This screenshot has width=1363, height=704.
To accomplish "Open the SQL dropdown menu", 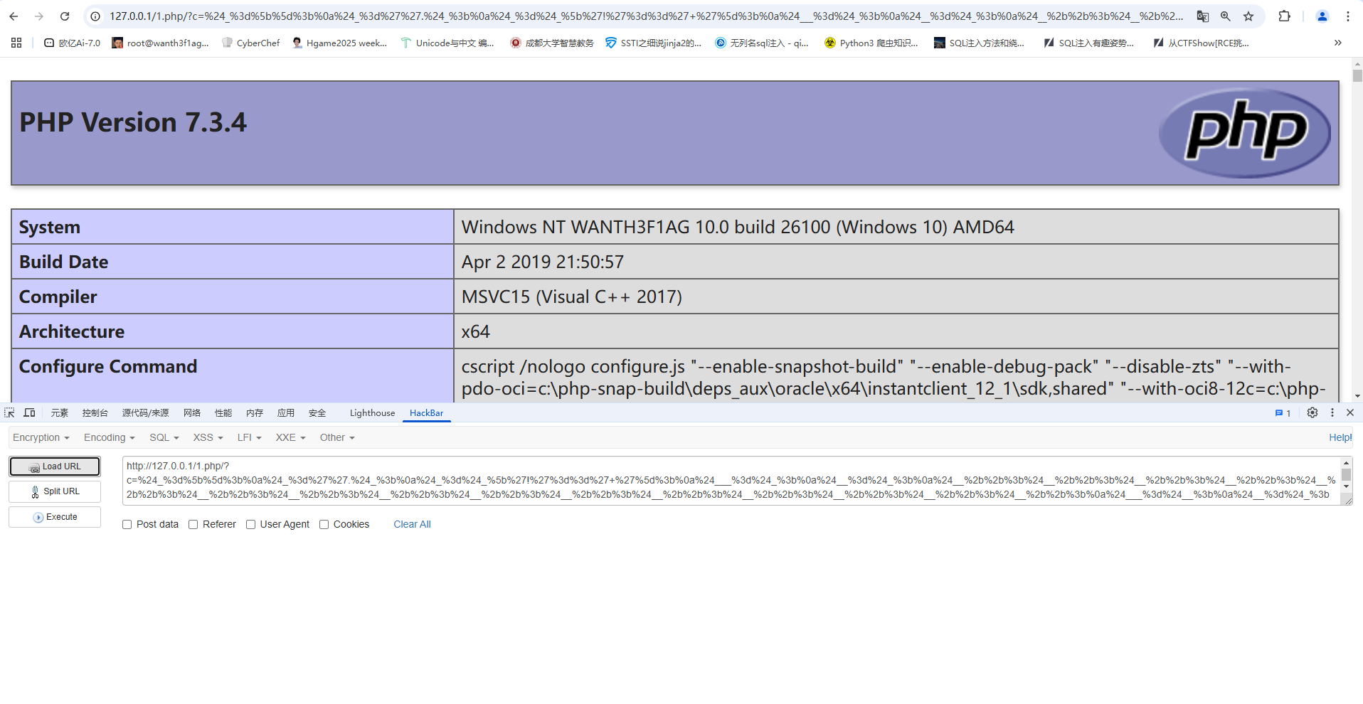I will click(164, 437).
